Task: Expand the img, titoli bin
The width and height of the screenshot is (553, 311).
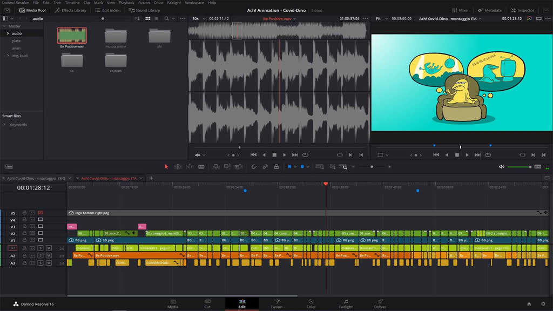Action: [x=8, y=56]
